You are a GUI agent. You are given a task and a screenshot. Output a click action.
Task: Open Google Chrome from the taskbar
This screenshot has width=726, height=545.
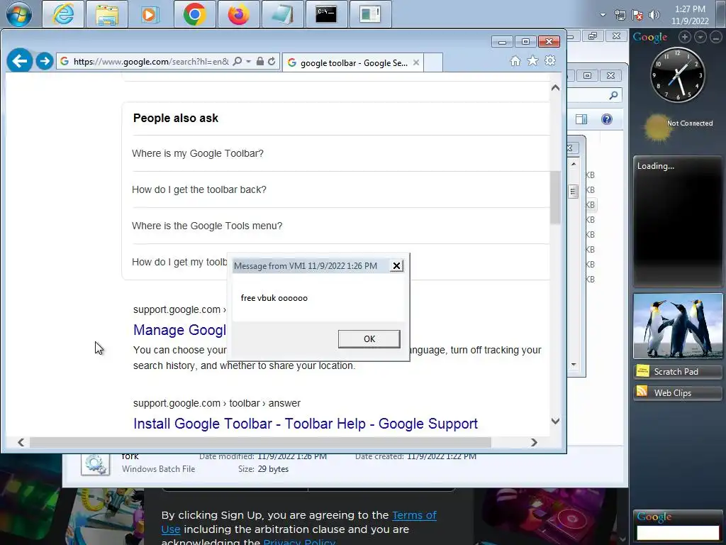[x=194, y=14]
